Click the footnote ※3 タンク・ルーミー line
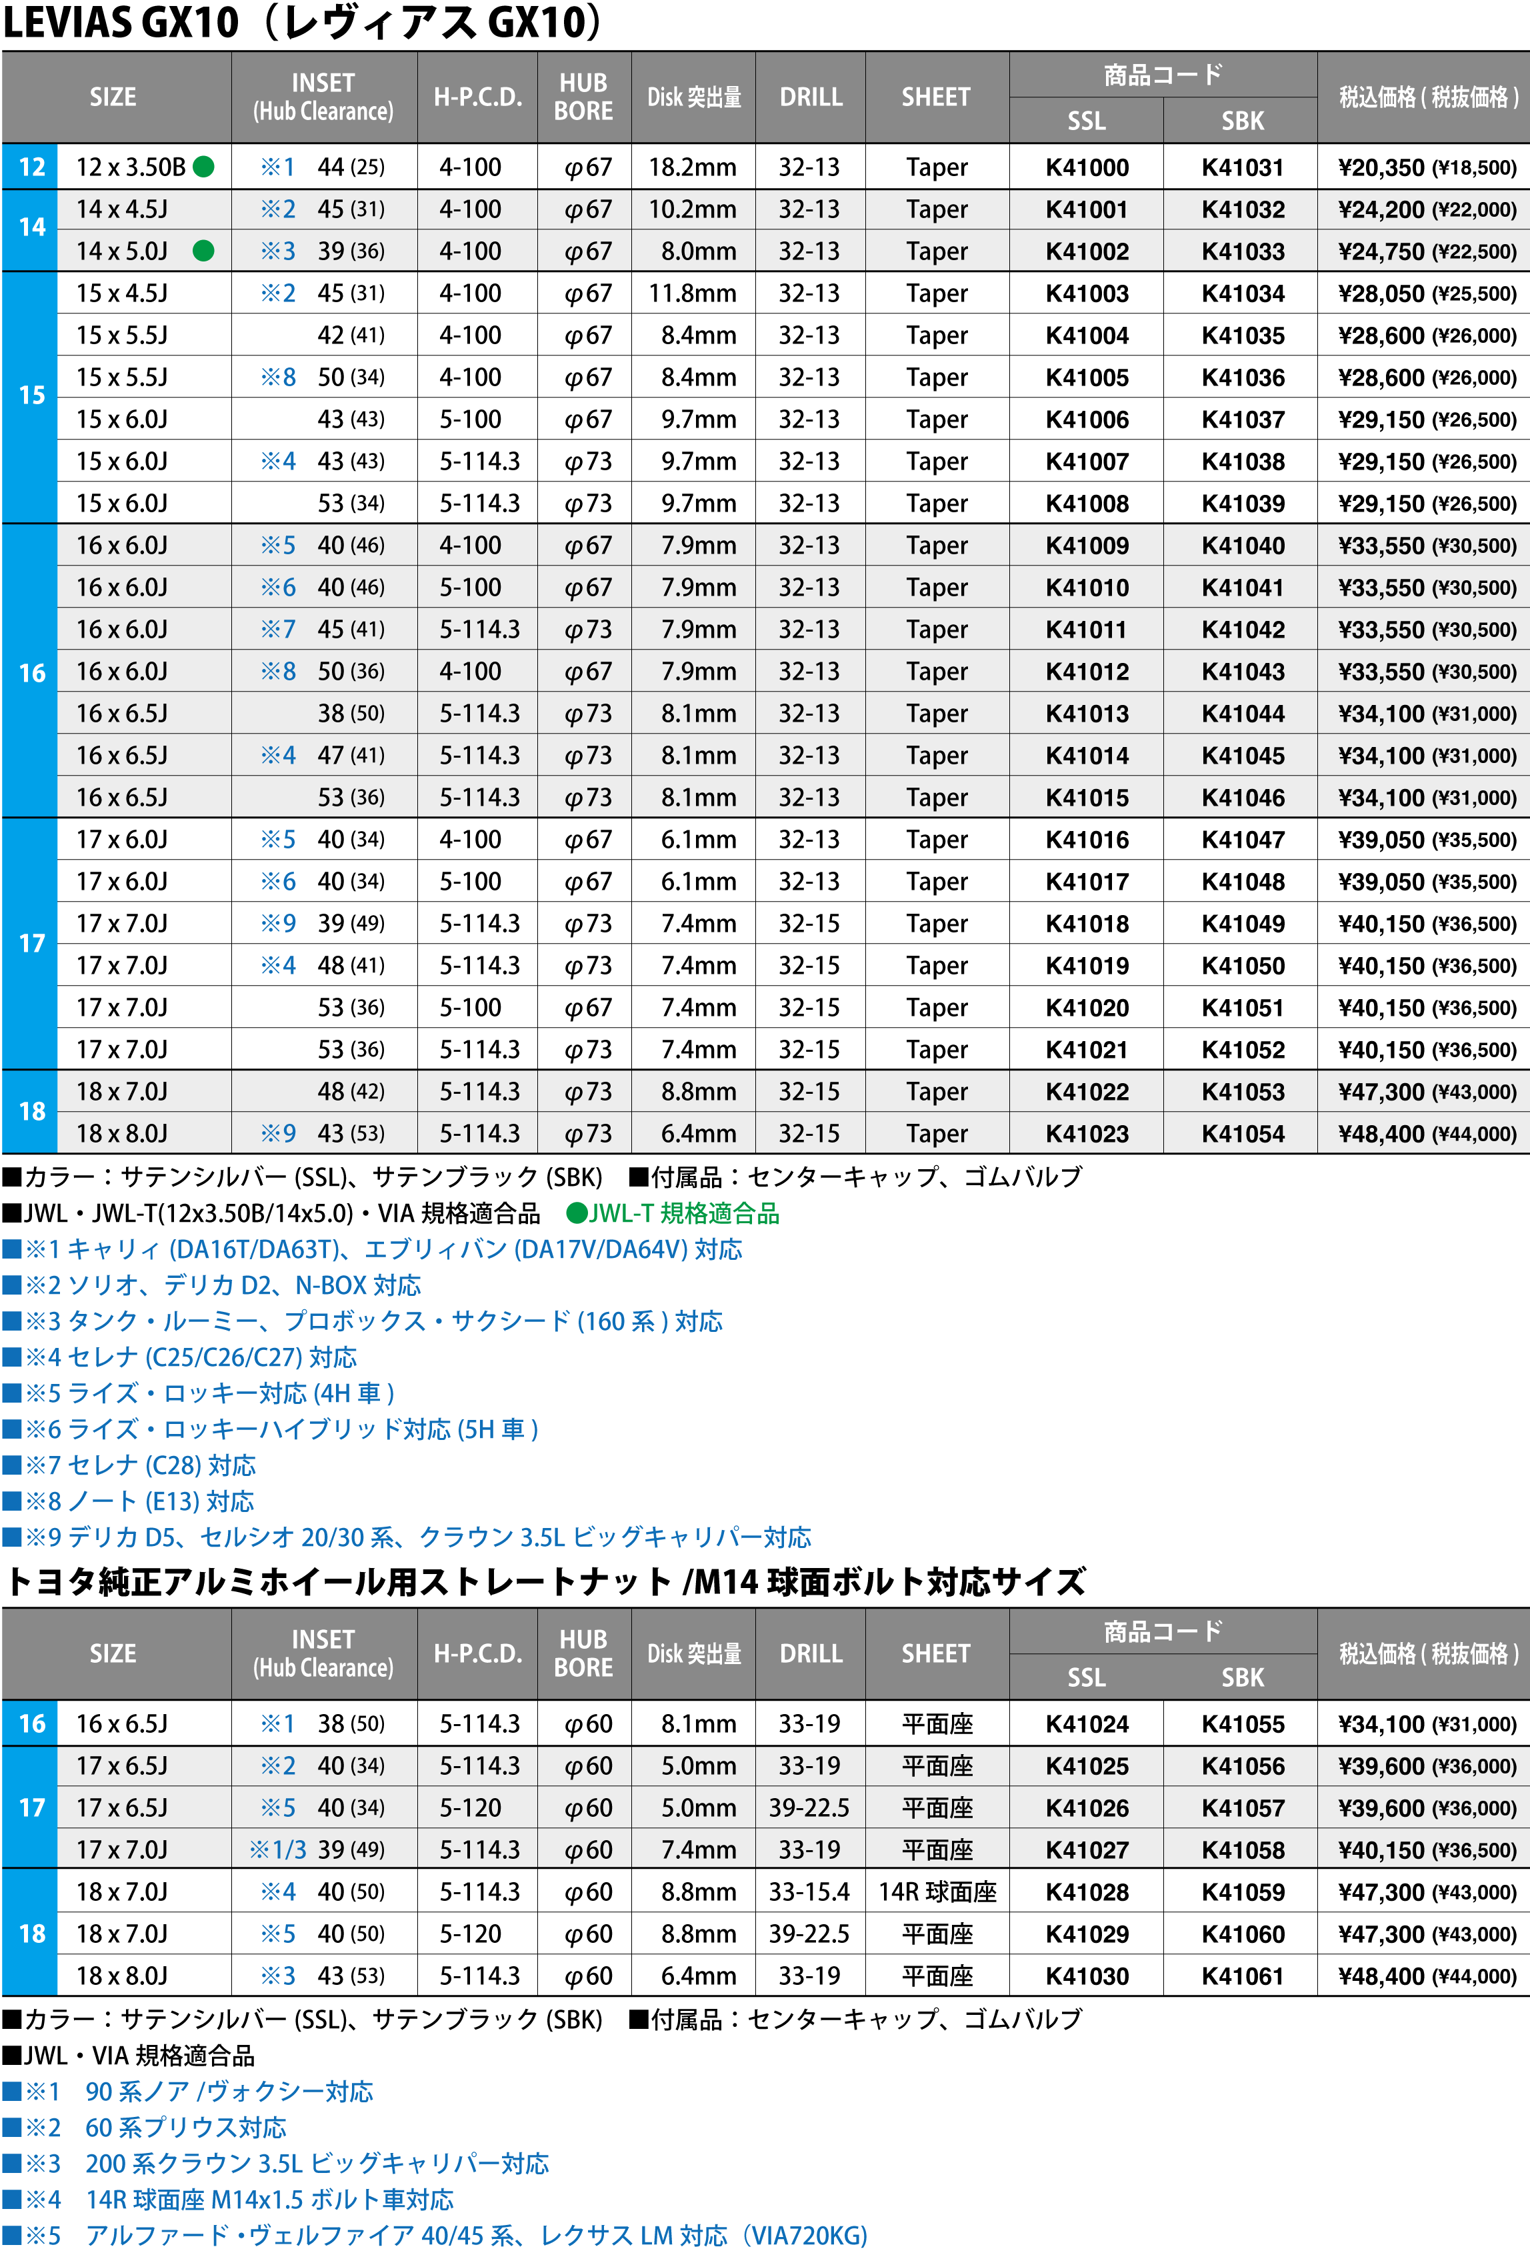This screenshot has width=1530, height=2255. click(x=363, y=1321)
